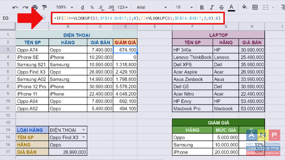Open the font size 10 dropdown
The width and height of the screenshot is (285, 160).
184,7
